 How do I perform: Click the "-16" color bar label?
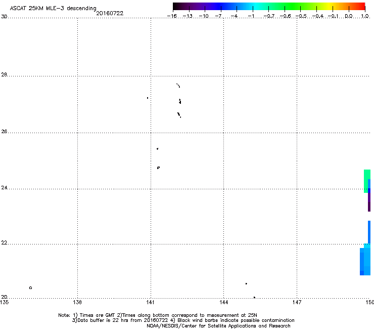coord(172,16)
